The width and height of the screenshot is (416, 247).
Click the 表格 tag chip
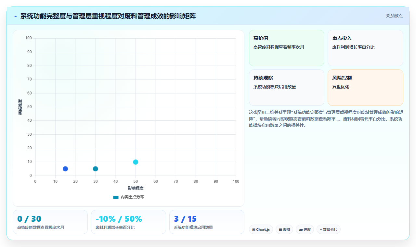pos(284,229)
